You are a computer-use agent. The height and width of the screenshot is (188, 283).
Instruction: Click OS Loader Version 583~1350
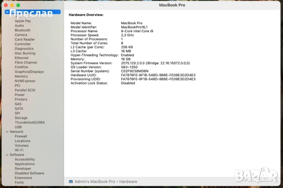129,67
